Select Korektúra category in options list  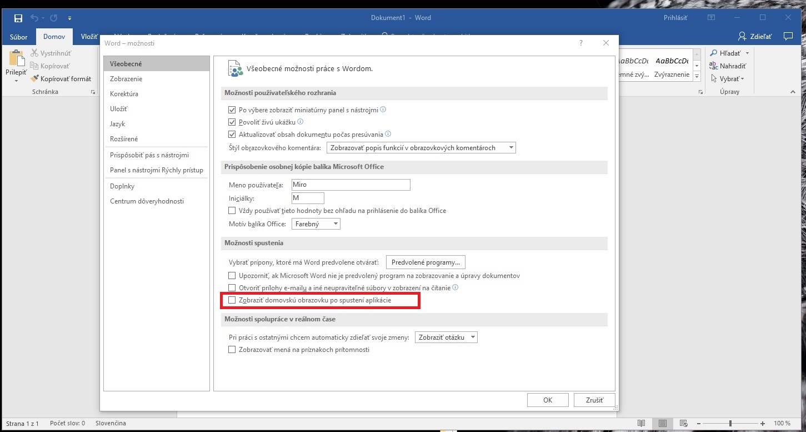tap(156, 94)
